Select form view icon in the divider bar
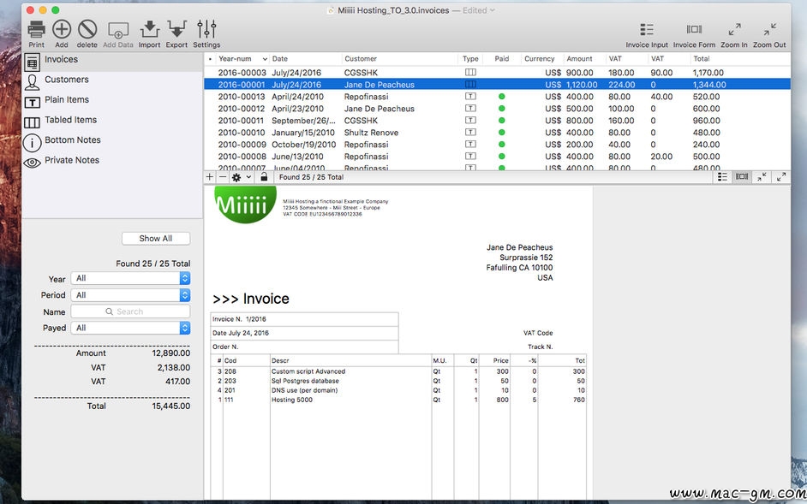 click(742, 177)
